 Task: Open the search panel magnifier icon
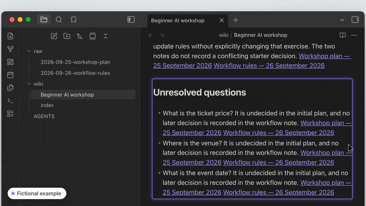coord(59,19)
